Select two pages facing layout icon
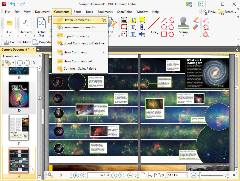 pyautogui.click(x=157, y=175)
